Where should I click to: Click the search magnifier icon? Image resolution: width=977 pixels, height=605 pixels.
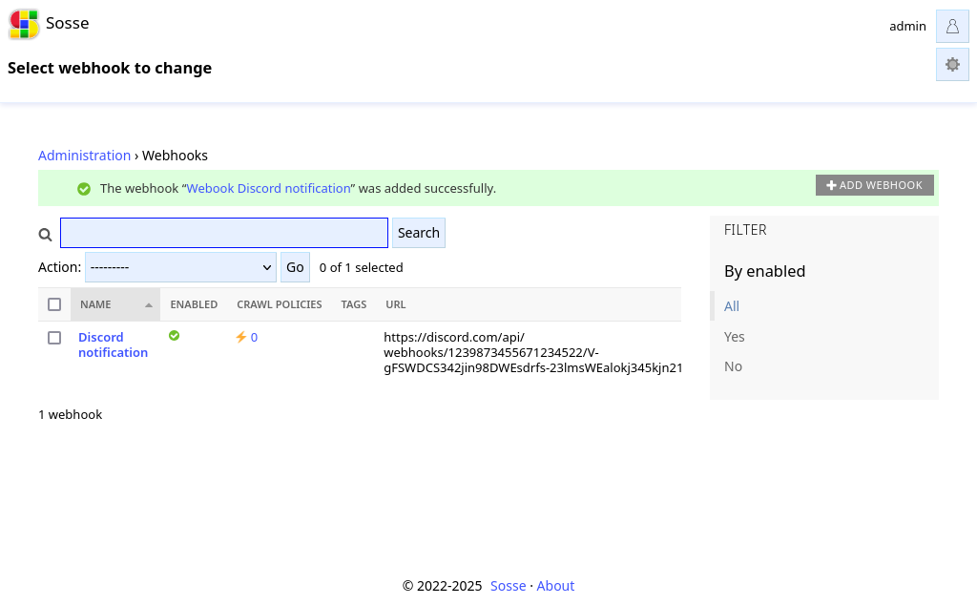[x=45, y=235]
